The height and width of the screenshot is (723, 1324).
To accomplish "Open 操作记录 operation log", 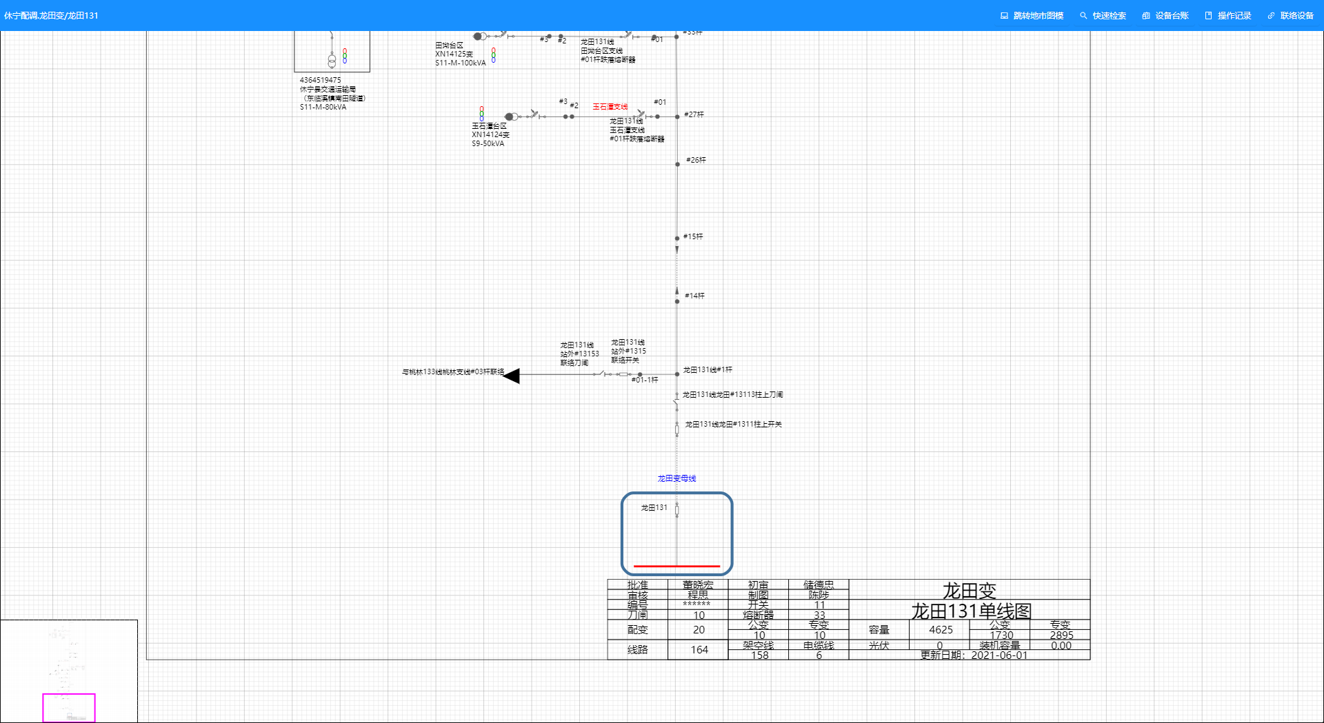I will [1227, 15].
